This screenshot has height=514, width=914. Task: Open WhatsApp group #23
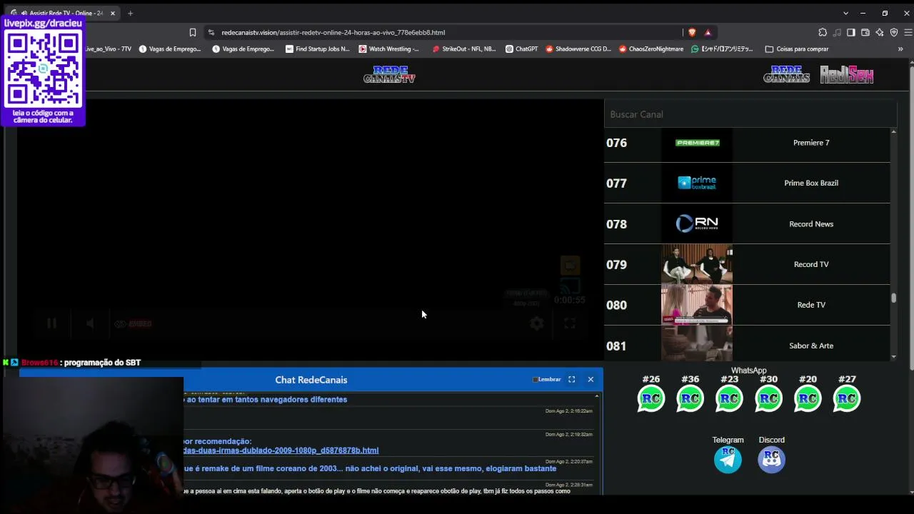point(729,398)
